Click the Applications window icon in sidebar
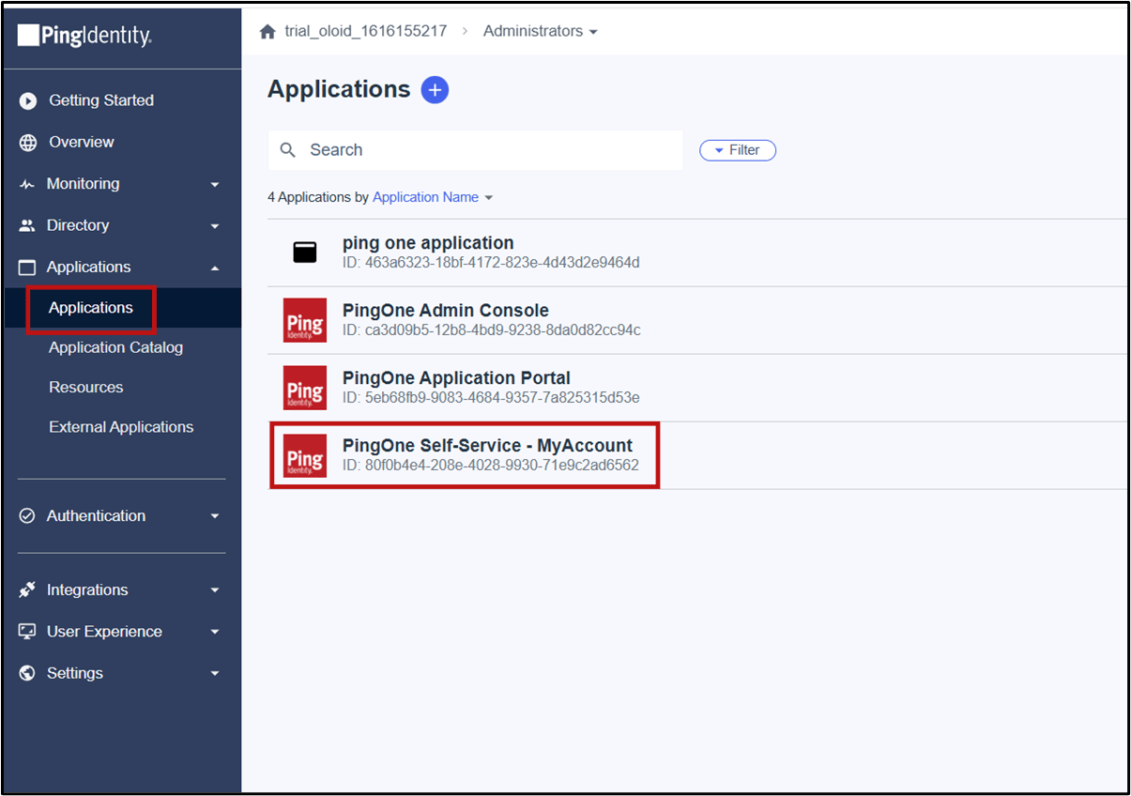 pos(27,268)
